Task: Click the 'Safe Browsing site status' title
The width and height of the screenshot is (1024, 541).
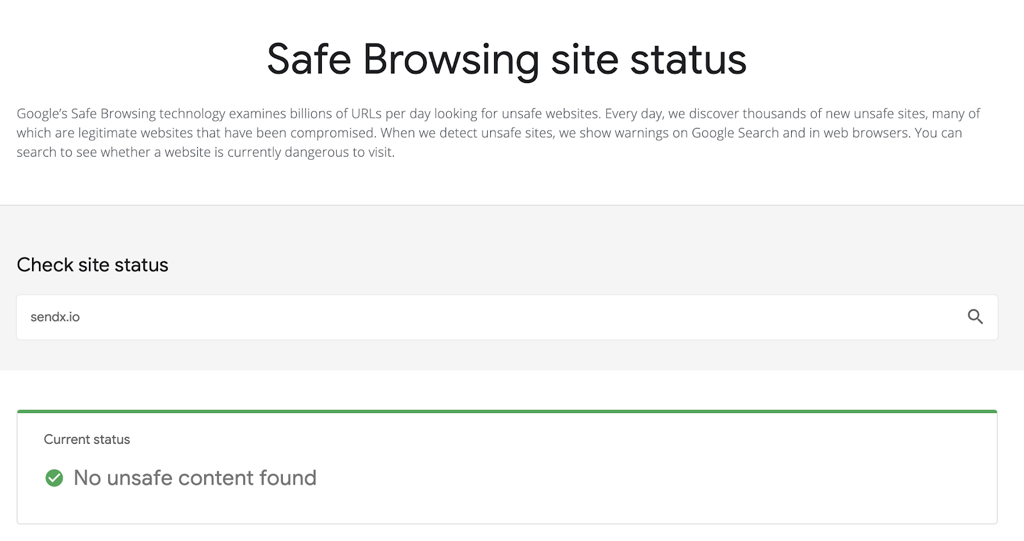Action: [506, 59]
